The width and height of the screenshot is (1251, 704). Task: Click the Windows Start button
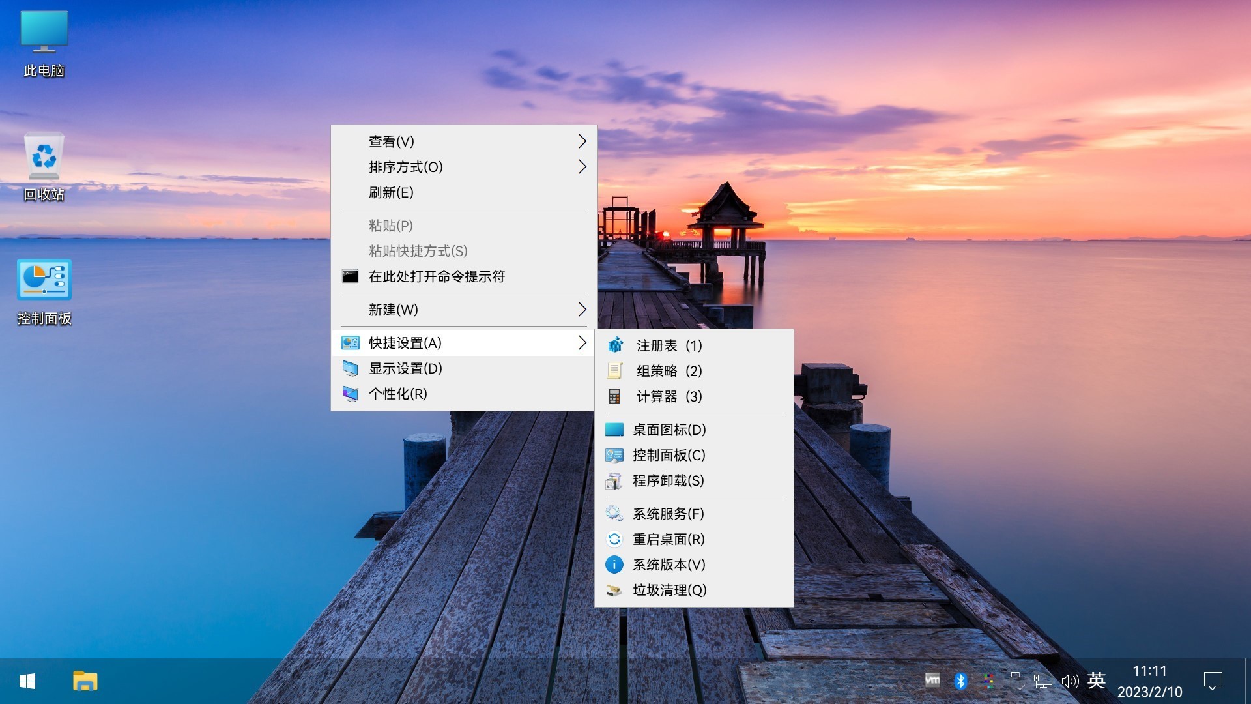click(27, 681)
